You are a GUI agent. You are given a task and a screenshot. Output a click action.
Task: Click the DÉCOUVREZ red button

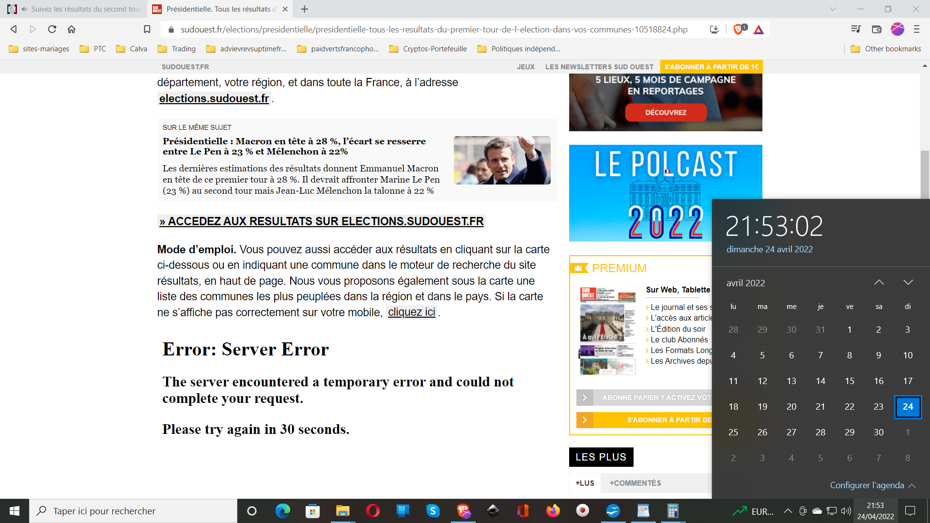[666, 112]
